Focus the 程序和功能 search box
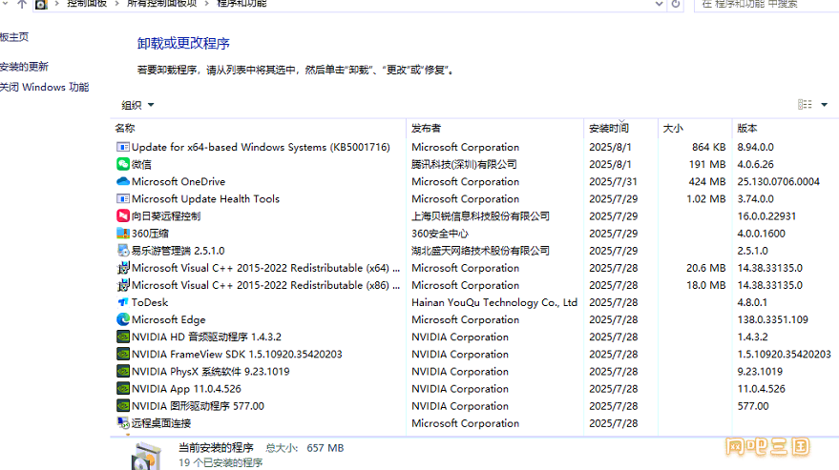This screenshot has height=470, width=839. click(766, 4)
